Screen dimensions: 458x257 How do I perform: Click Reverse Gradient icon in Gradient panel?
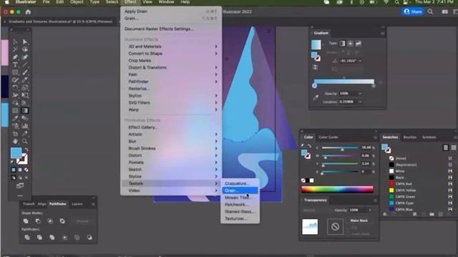tap(315, 67)
